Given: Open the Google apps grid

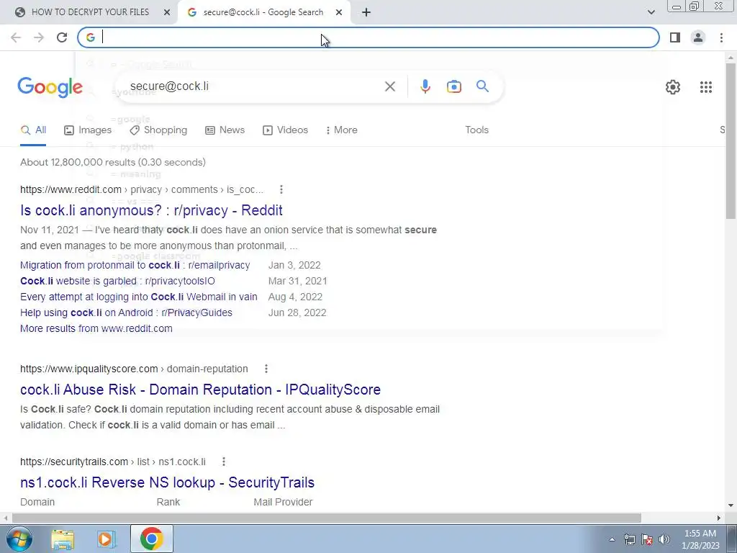Looking at the screenshot, I should coord(705,87).
